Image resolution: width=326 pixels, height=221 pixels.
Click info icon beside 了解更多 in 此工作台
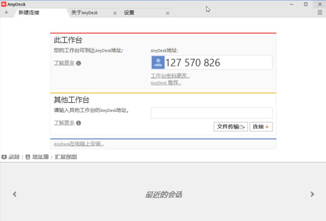pyautogui.click(x=78, y=63)
